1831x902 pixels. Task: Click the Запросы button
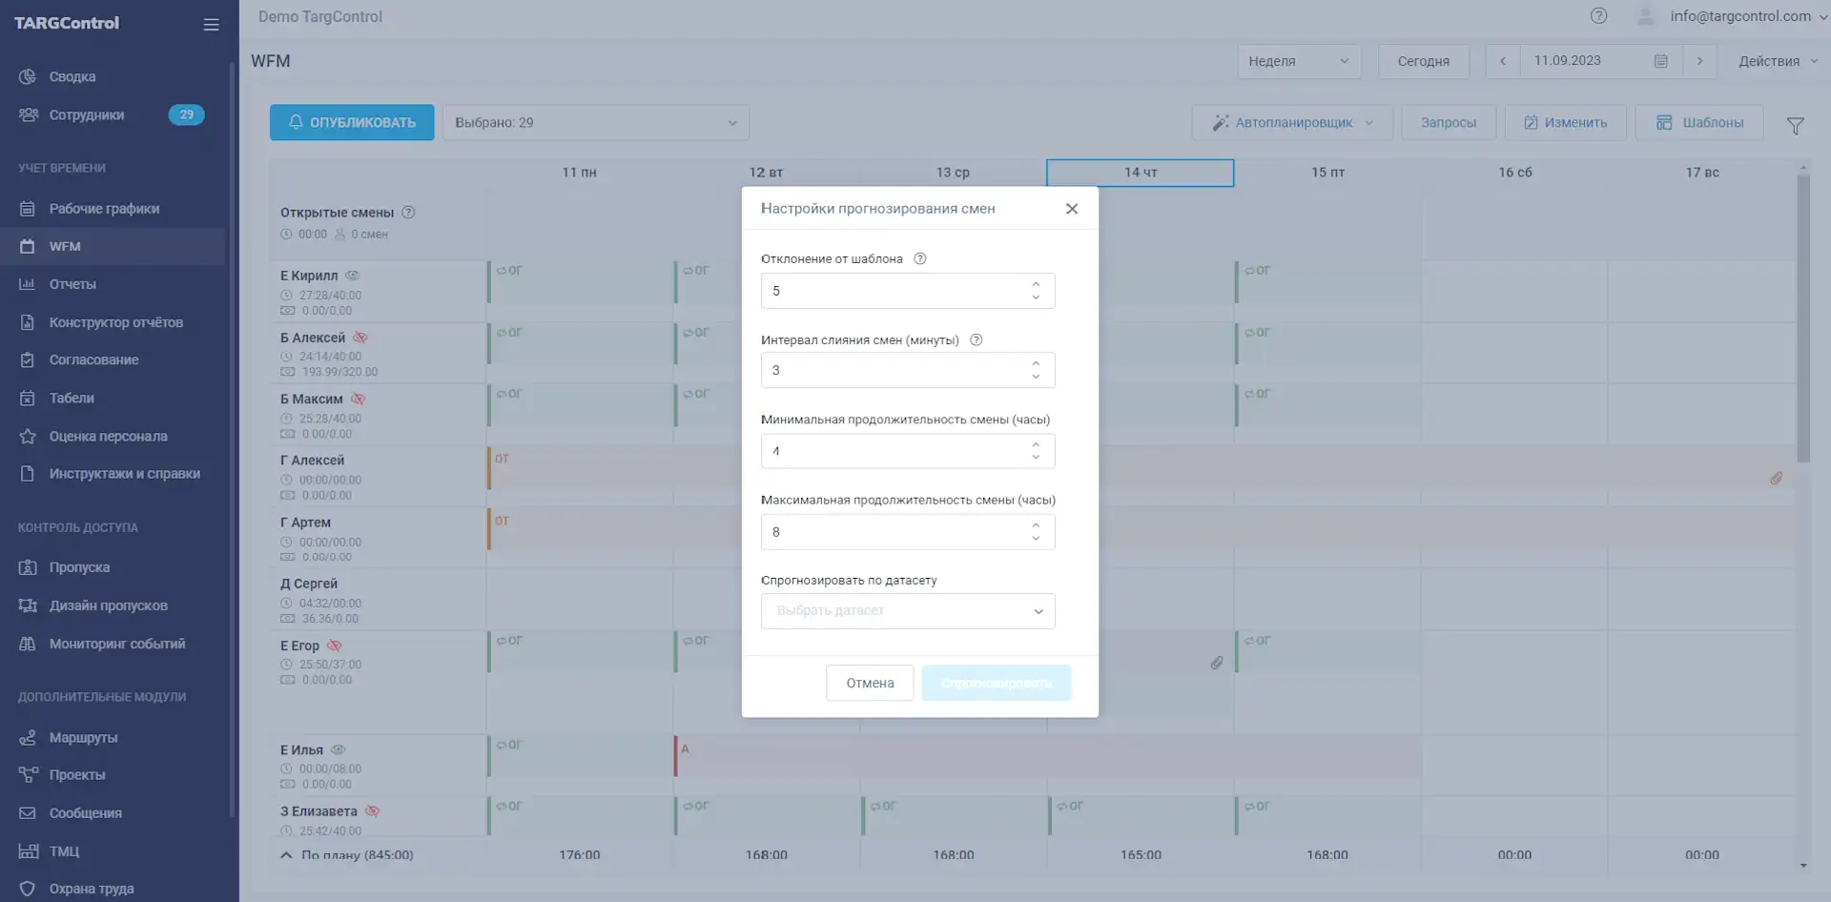point(1449,122)
